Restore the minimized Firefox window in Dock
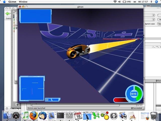 click(145, 116)
